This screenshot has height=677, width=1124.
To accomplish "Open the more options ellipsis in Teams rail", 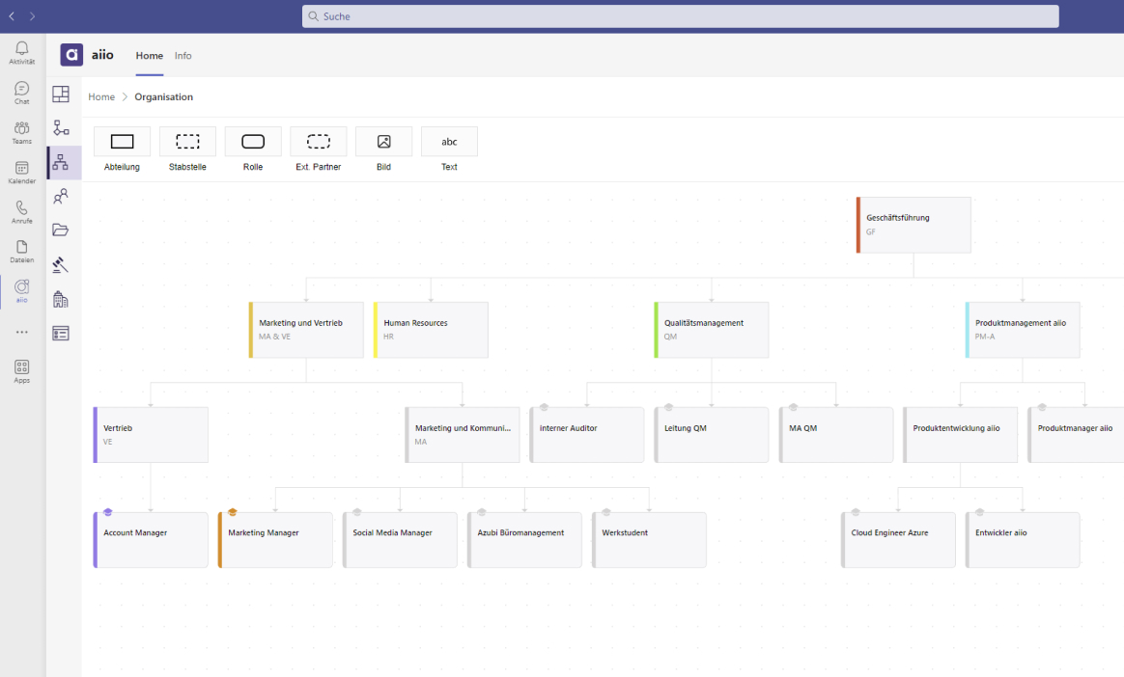I will click(20, 332).
